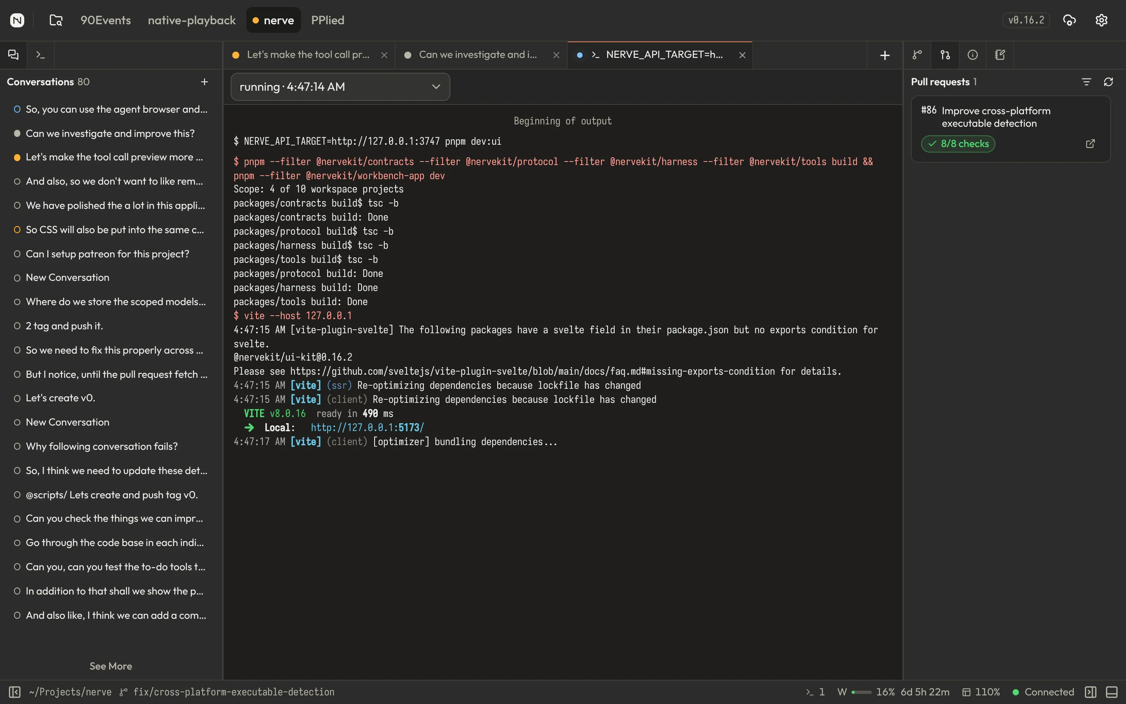1126x704 pixels.
Task: Open conversation '@scripts/ Lets create and push tag'
Action: [111, 496]
